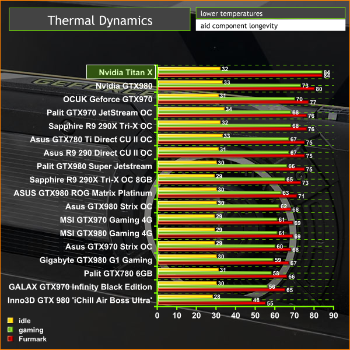
Task: Click the gaming legend text
Action: point(31,330)
